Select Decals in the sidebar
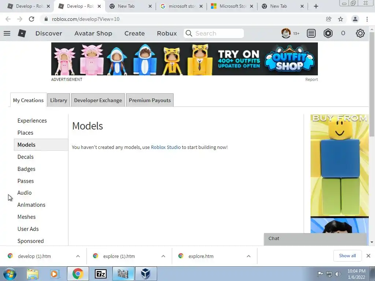The height and width of the screenshot is (281, 375). [26, 157]
